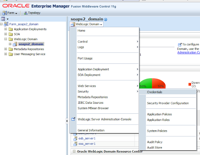Click the red 50% pie slice

pos(158,83)
